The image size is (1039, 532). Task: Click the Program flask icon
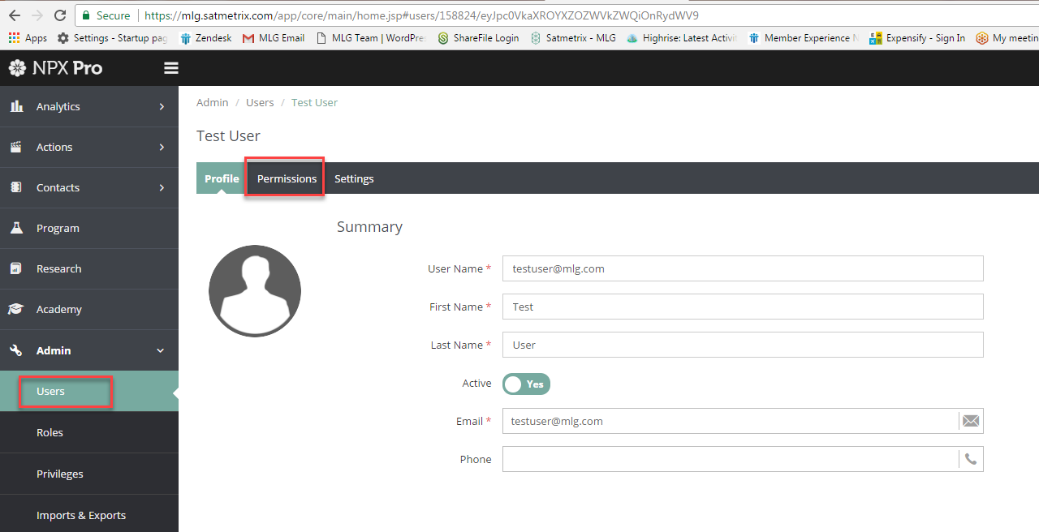16,228
